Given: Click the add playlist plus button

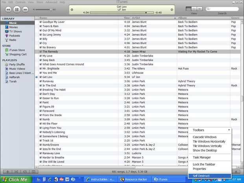Looking at the screenshot, I should [x=7, y=172].
